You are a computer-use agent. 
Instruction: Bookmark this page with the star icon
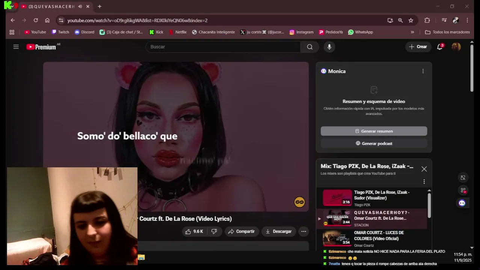[x=411, y=20]
